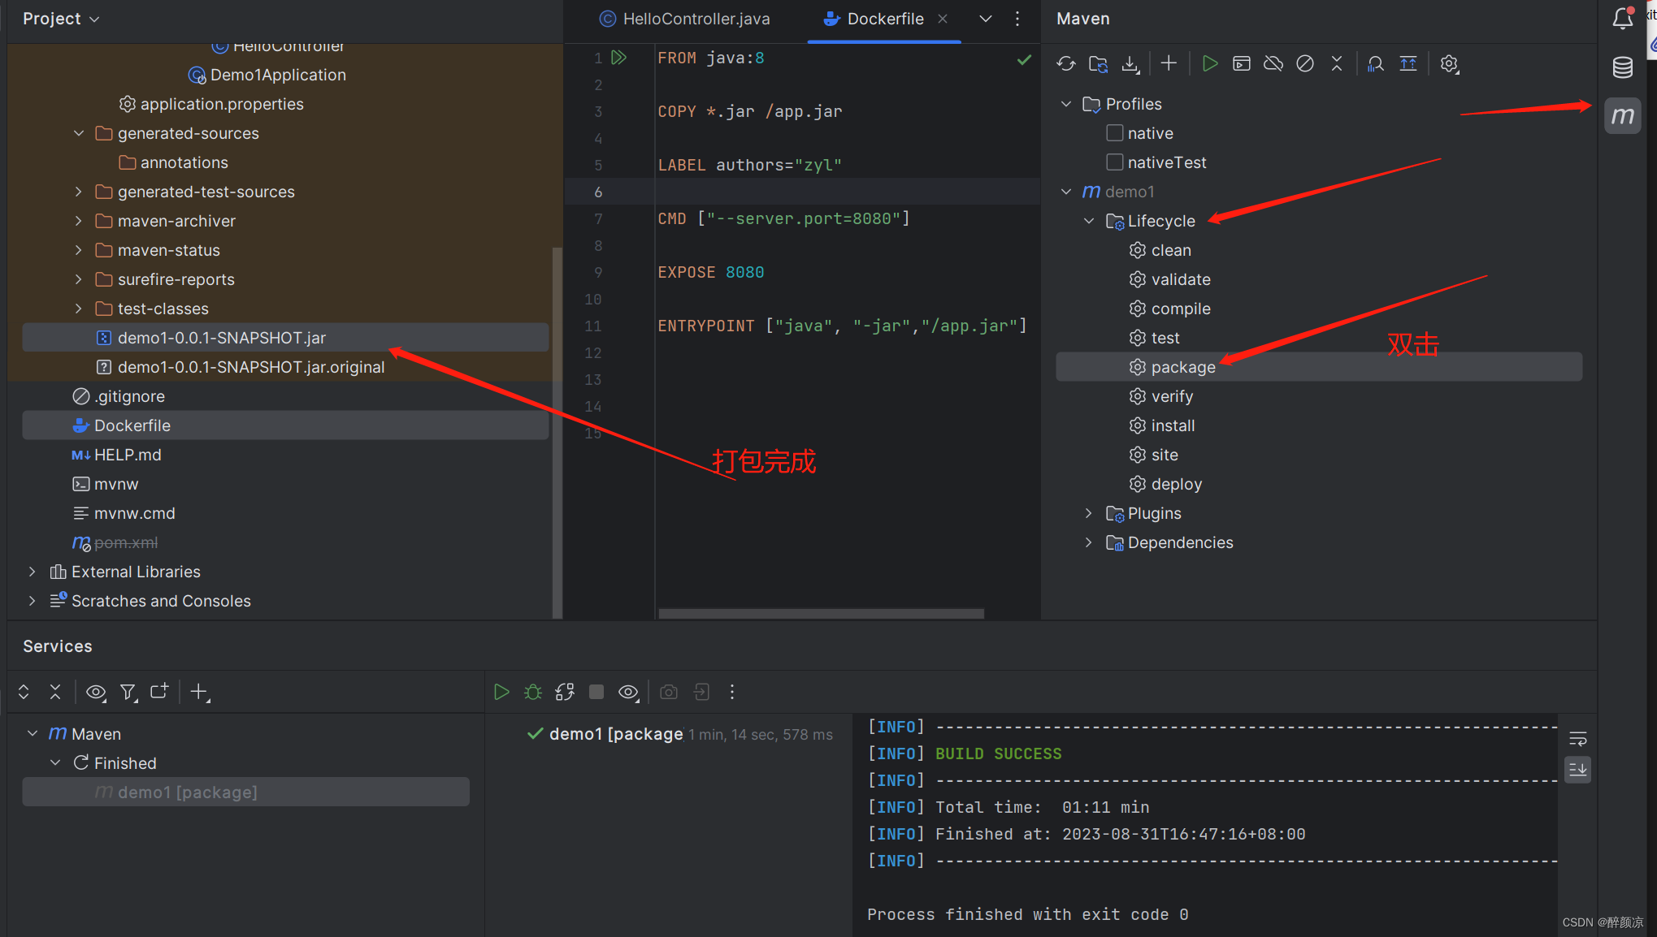Viewport: 1657px width, 937px height.
Task: Select the validate lifecycle goal
Action: coord(1169,279)
